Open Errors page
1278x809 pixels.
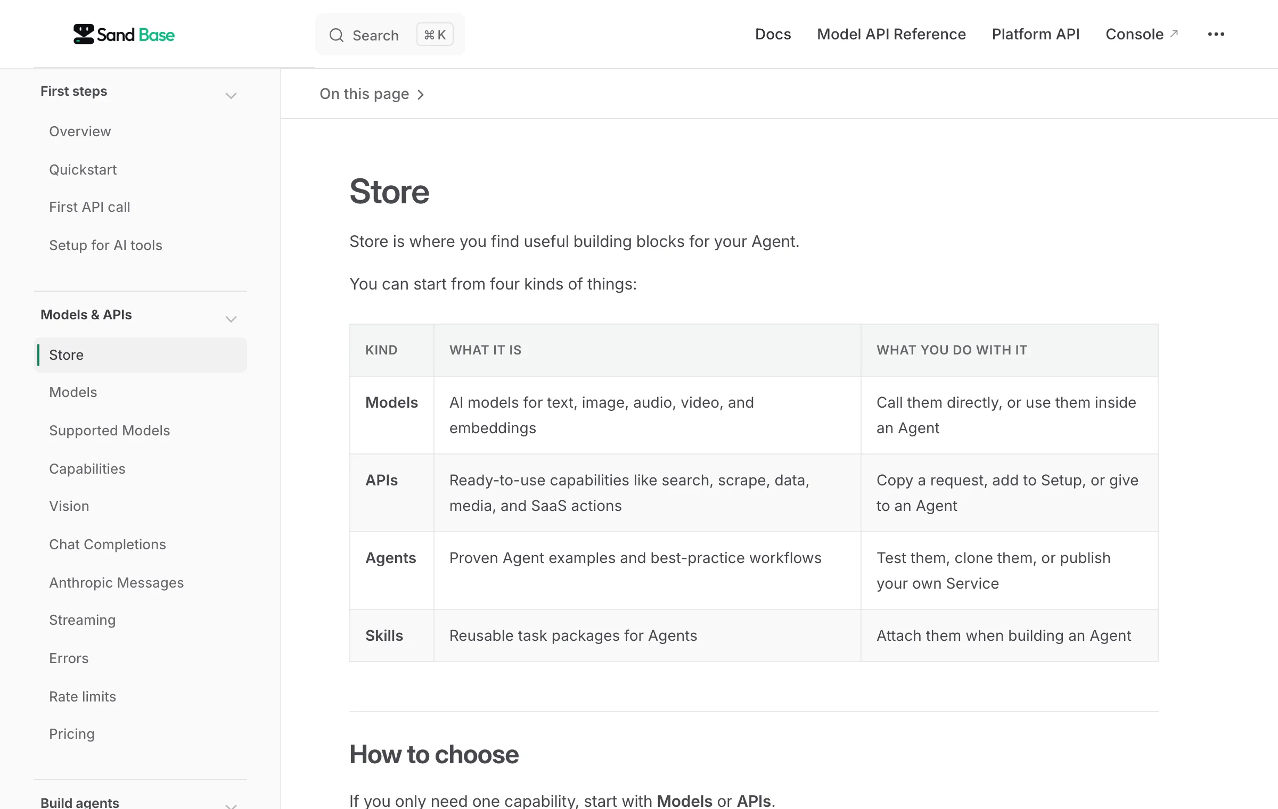point(69,658)
